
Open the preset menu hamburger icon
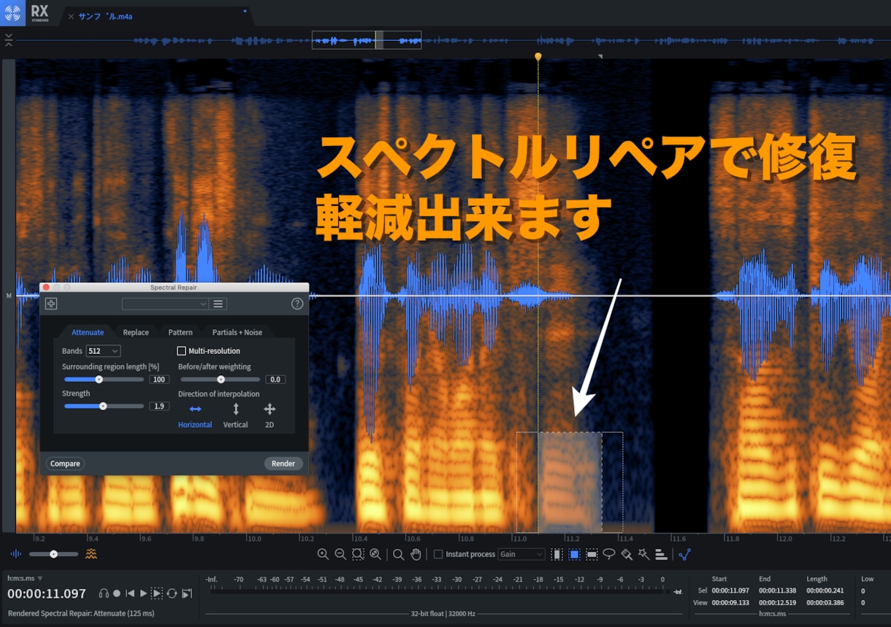[218, 304]
